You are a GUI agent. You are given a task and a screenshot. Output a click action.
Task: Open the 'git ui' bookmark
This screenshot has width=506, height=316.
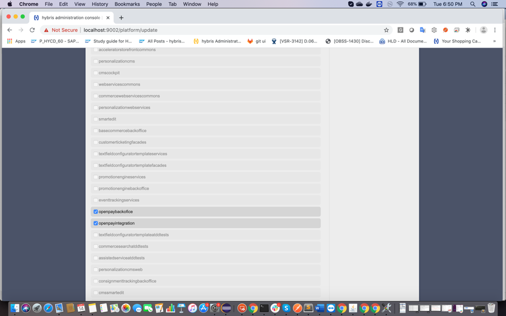click(256, 41)
